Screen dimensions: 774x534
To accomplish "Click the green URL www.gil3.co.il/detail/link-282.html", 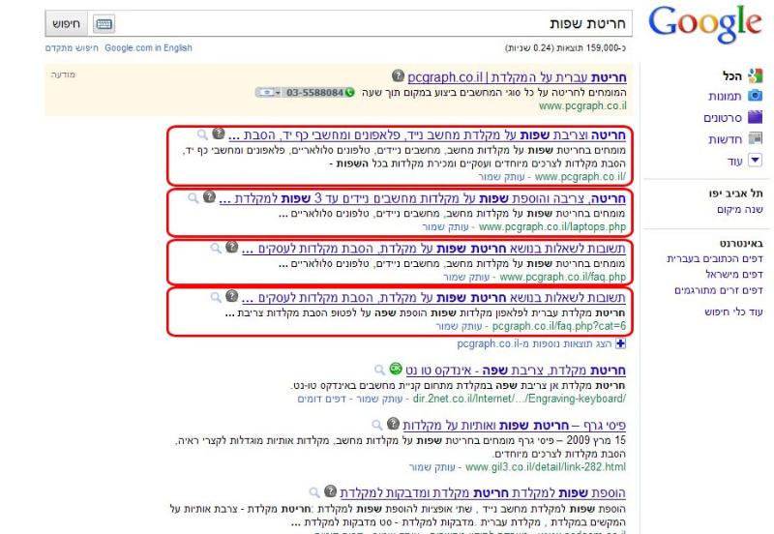I will pos(546,467).
